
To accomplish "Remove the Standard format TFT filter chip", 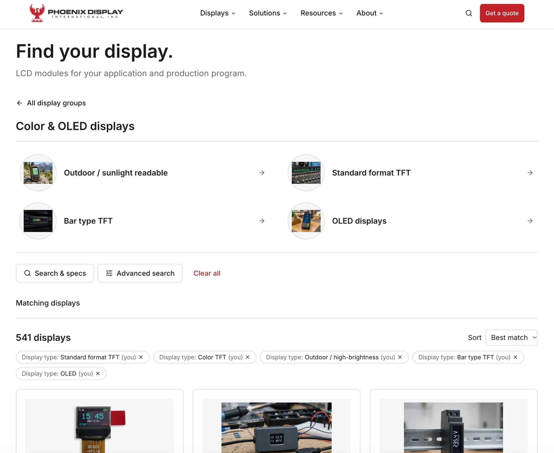I will pos(141,357).
